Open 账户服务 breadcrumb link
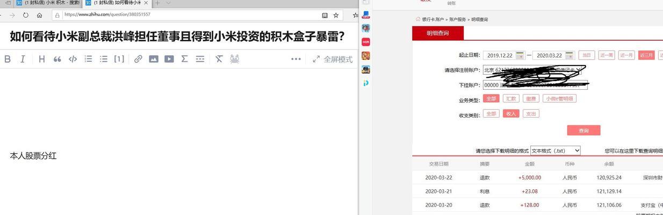The height and width of the screenshot is (215, 663). [x=458, y=19]
